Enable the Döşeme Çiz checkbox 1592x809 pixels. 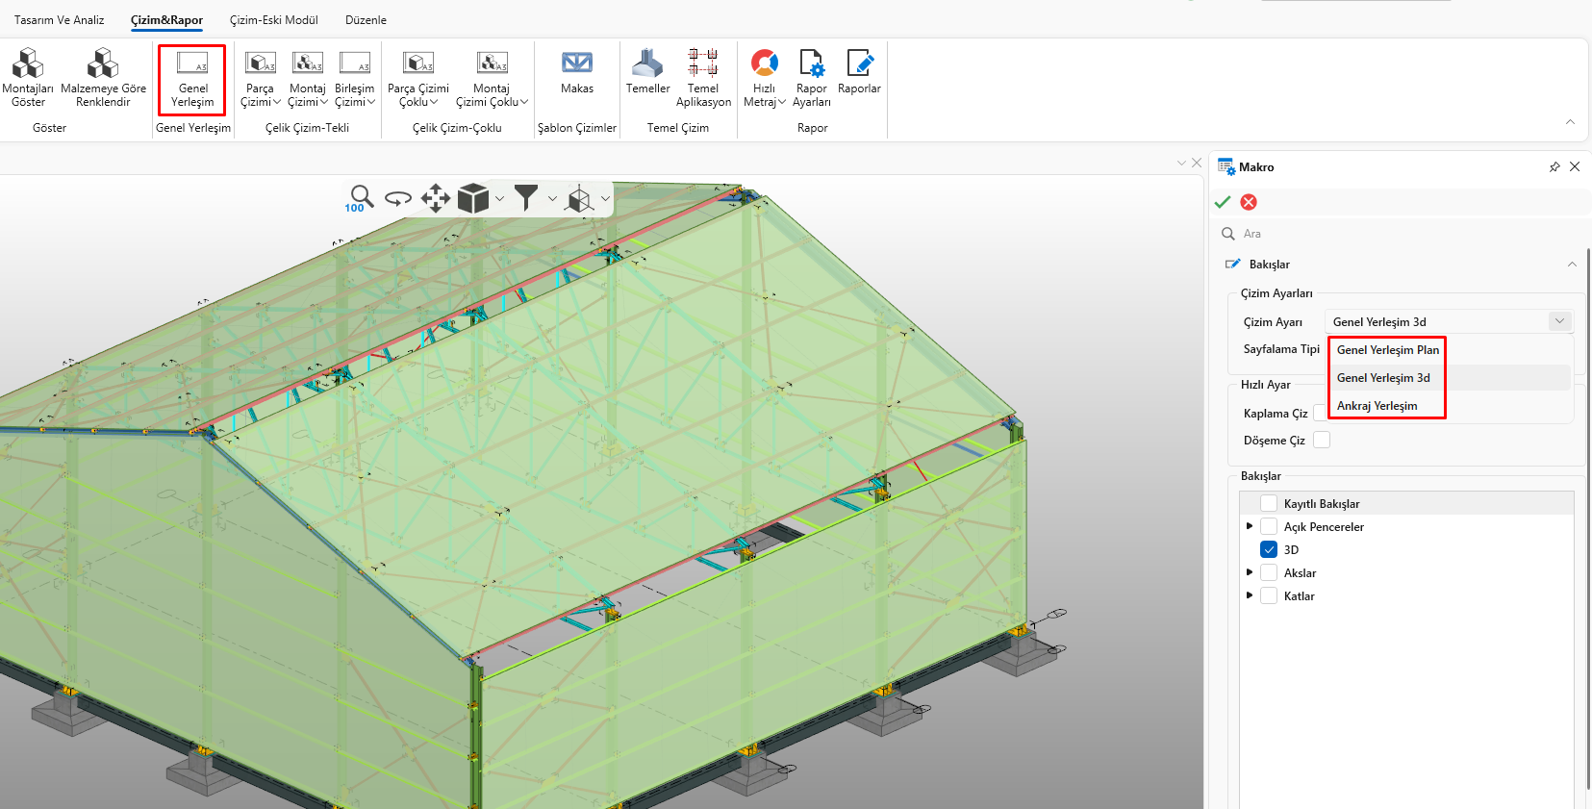1322,441
